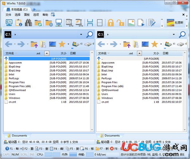The height and width of the screenshot is (159, 190).
Task: Click the F7 new folder button
Action: pos(102,149)
